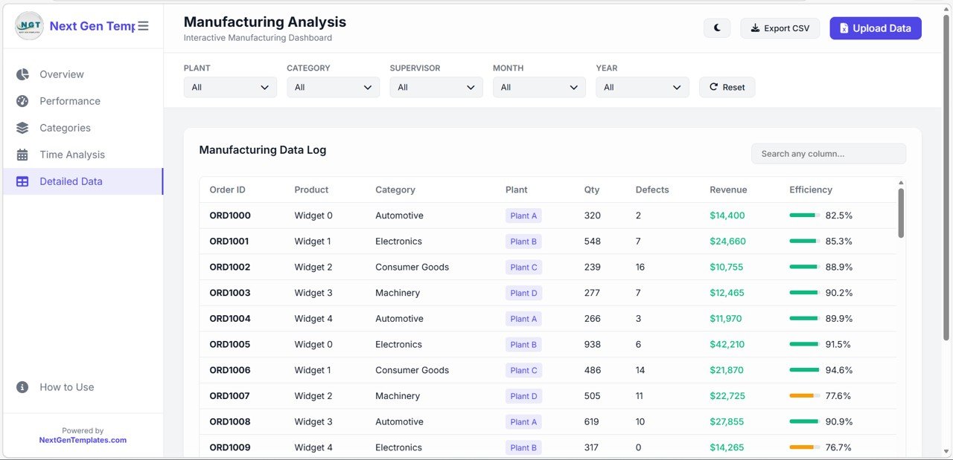Click ORD1000's efficiency progress bar
This screenshot has width=953, height=460.
(804, 215)
